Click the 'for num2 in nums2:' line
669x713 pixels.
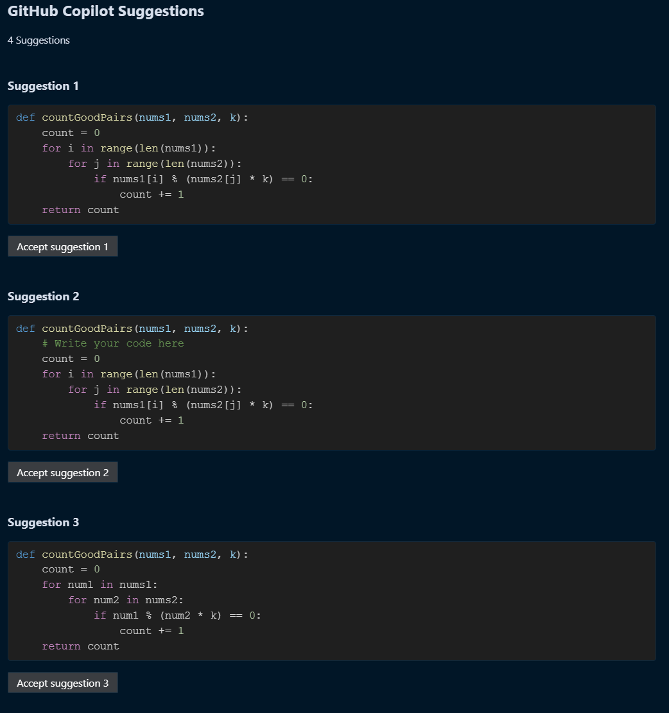(x=126, y=600)
